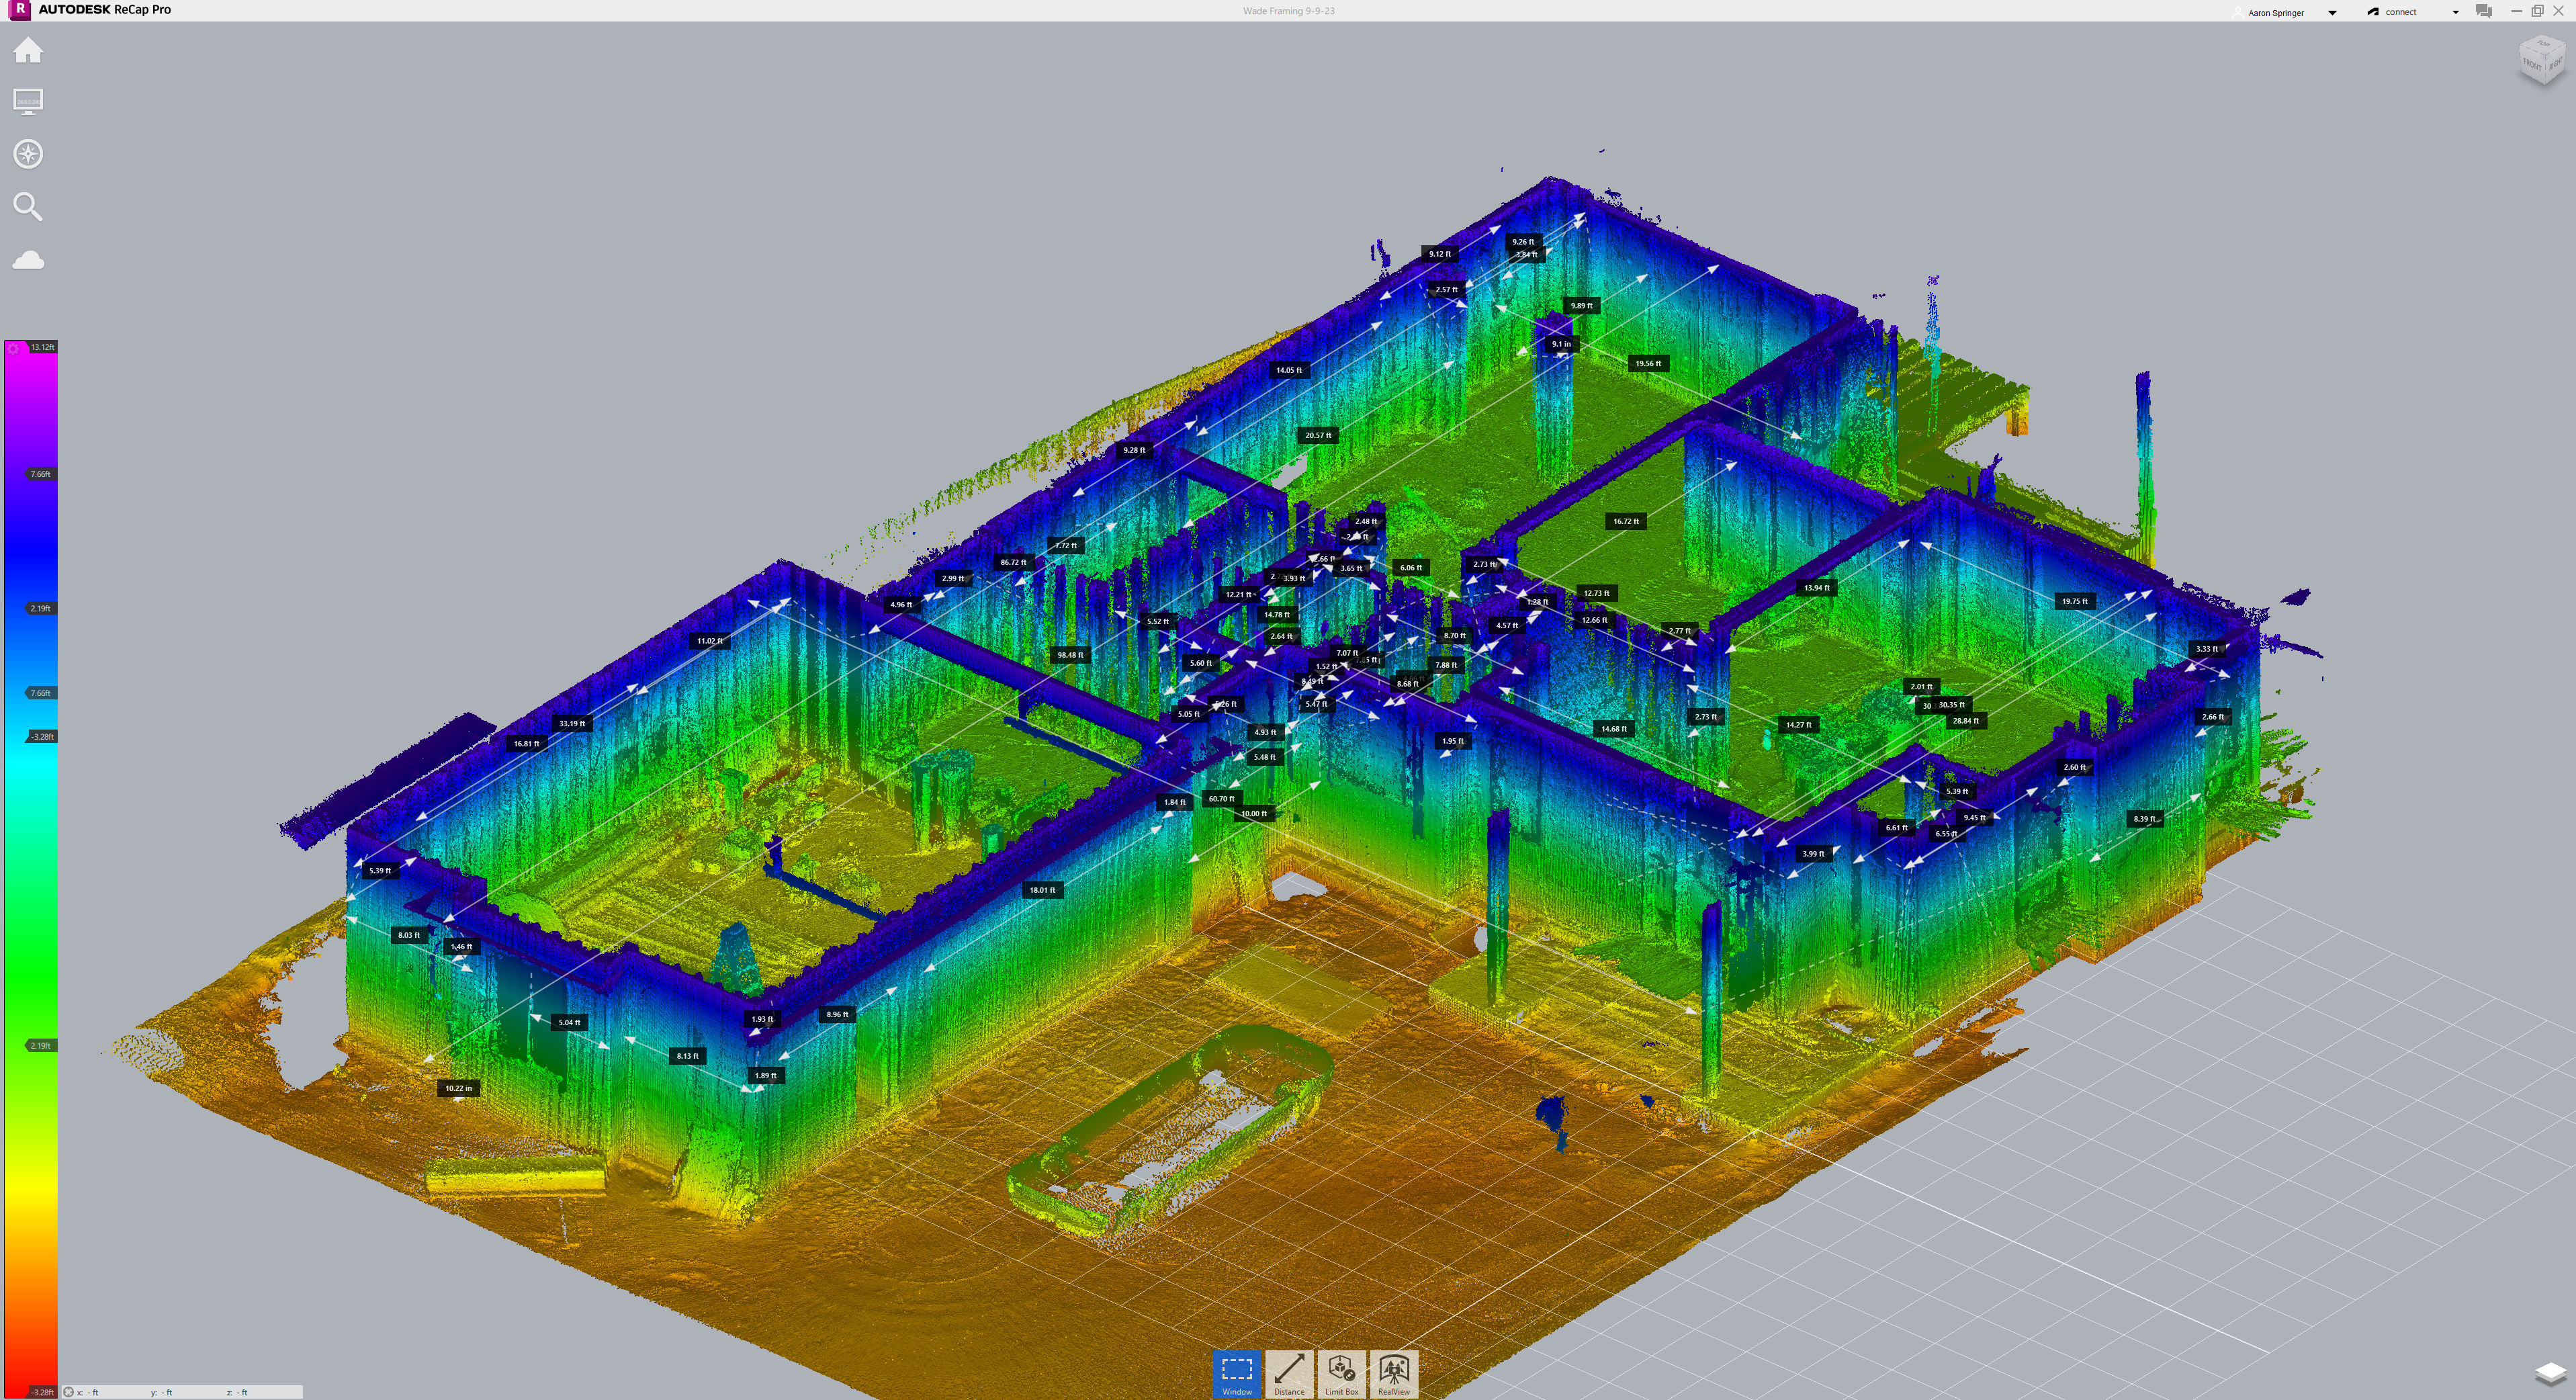Select the 16.72 ft measurement label
The image size is (2576, 1400).
[1626, 521]
